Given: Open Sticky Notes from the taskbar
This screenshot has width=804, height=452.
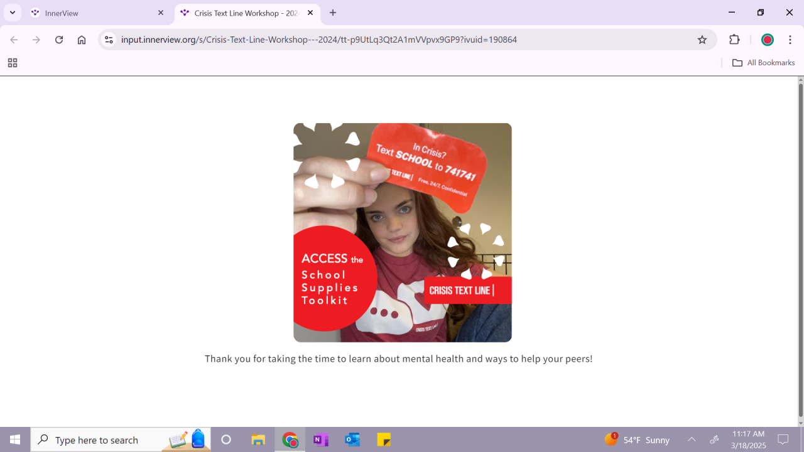Looking at the screenshot, I should pyautogui.click(x=384, y=439).
